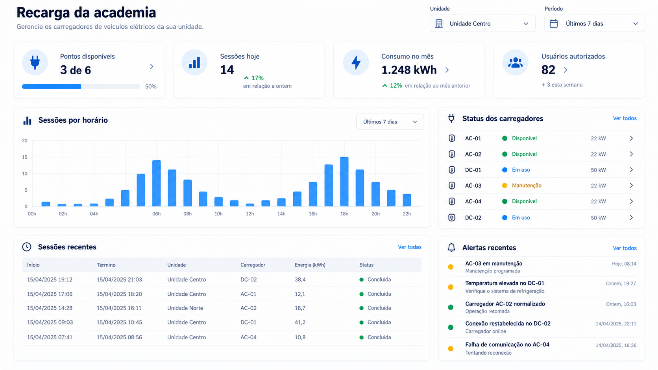Viewport: 658px width, 370px height.
Task: Open DC-01 charger details chevron
Action: pyautogui.click(x=631, y=170)
